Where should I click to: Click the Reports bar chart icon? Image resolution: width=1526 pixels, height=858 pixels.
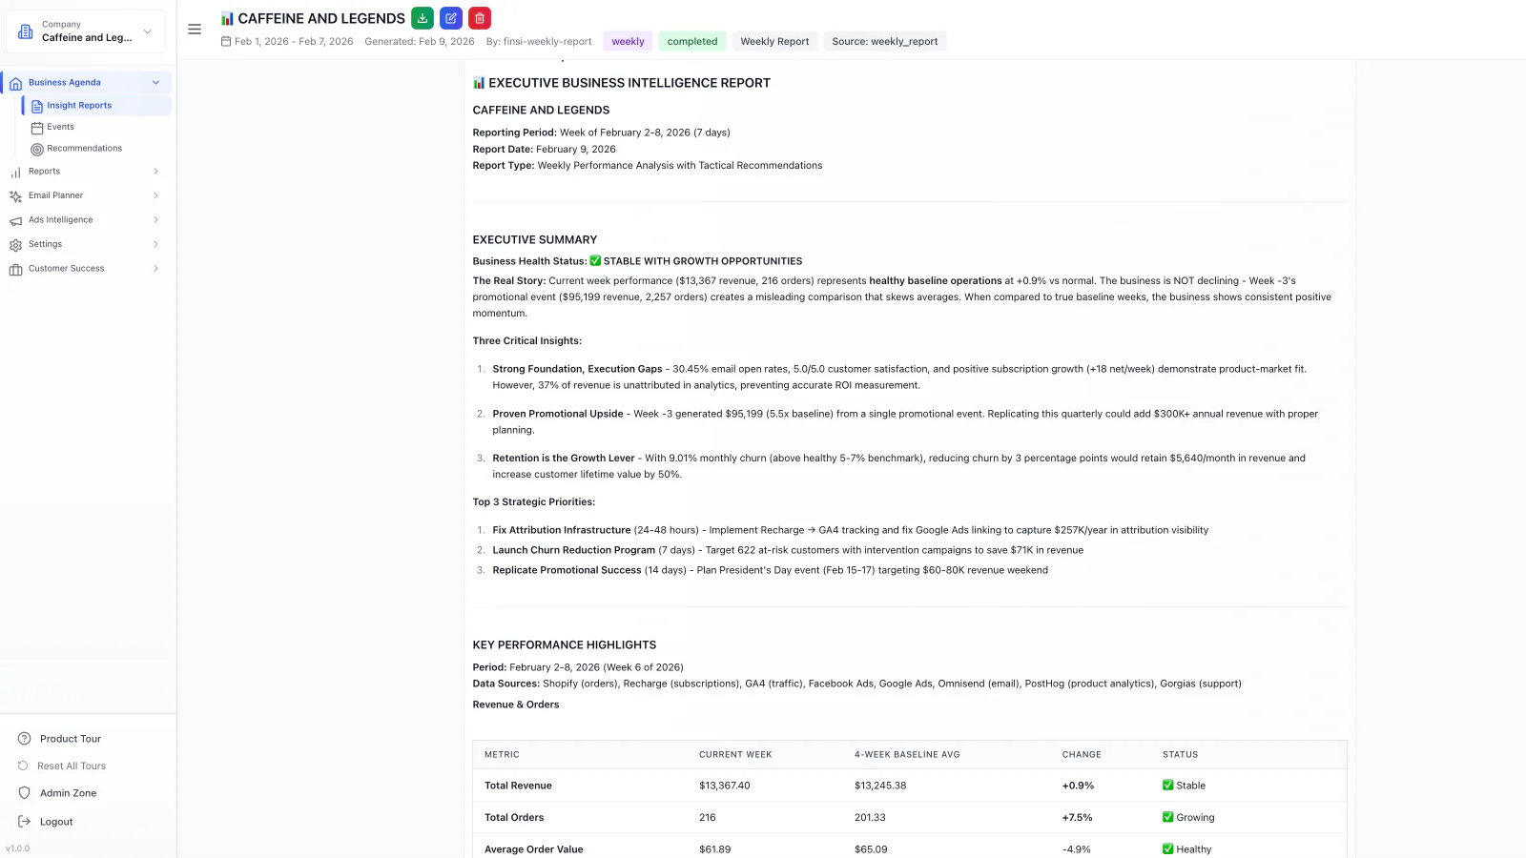[15, 173]
